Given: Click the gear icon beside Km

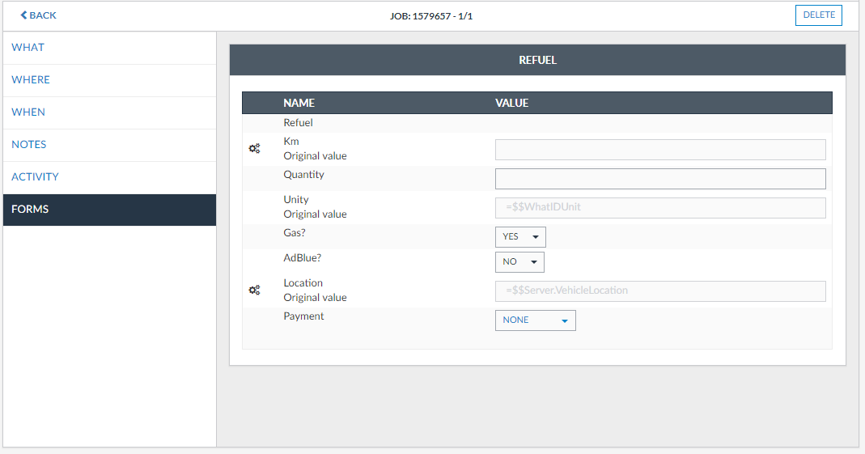Looking at the screenshot, I should pyautogui.click(x=254, y=149).
